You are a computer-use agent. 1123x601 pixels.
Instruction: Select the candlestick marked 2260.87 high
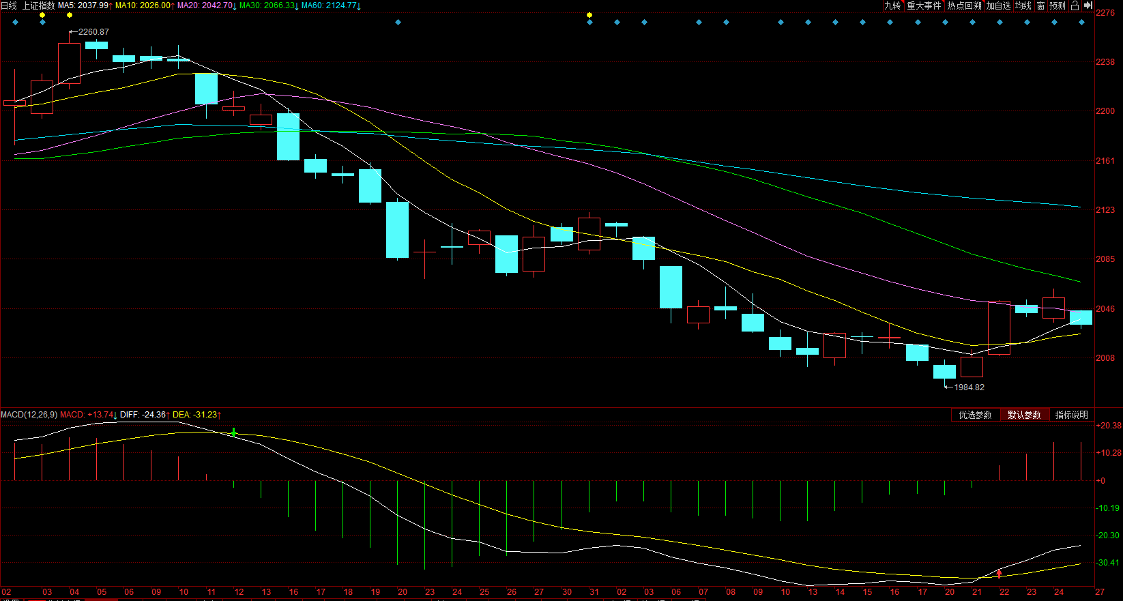pyautogui.click(x=70, y=63)
